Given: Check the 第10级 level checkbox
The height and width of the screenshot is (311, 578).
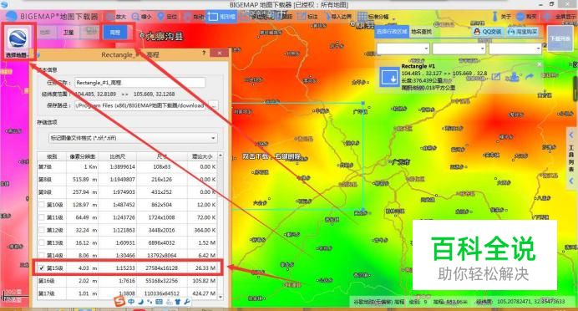Looking at the screenshot, I should click(x=42, y=205).
